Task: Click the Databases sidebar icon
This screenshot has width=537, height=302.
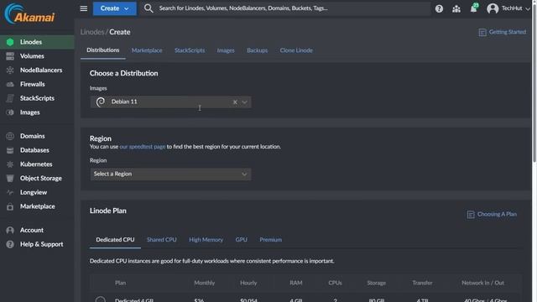Action: [x=10, y=150]
